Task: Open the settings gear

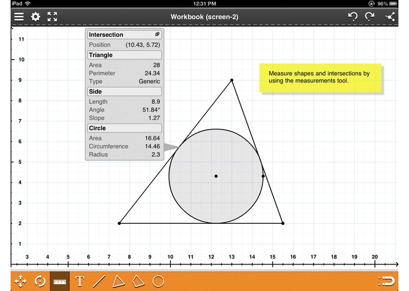Action: tap(35, 16)
